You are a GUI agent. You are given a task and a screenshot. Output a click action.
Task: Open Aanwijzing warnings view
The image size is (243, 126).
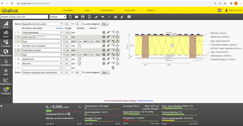pyautogui.click(x=6, y=91)
